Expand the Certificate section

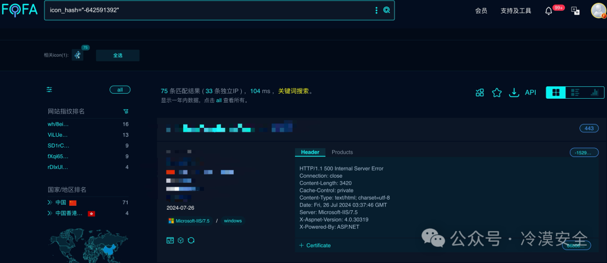(x=315, y=245)
